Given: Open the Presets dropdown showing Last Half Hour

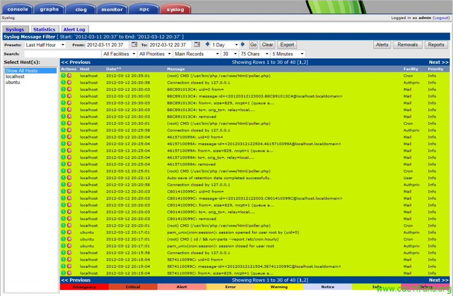Looking at the screenshot, I should (x=45, y=45).
